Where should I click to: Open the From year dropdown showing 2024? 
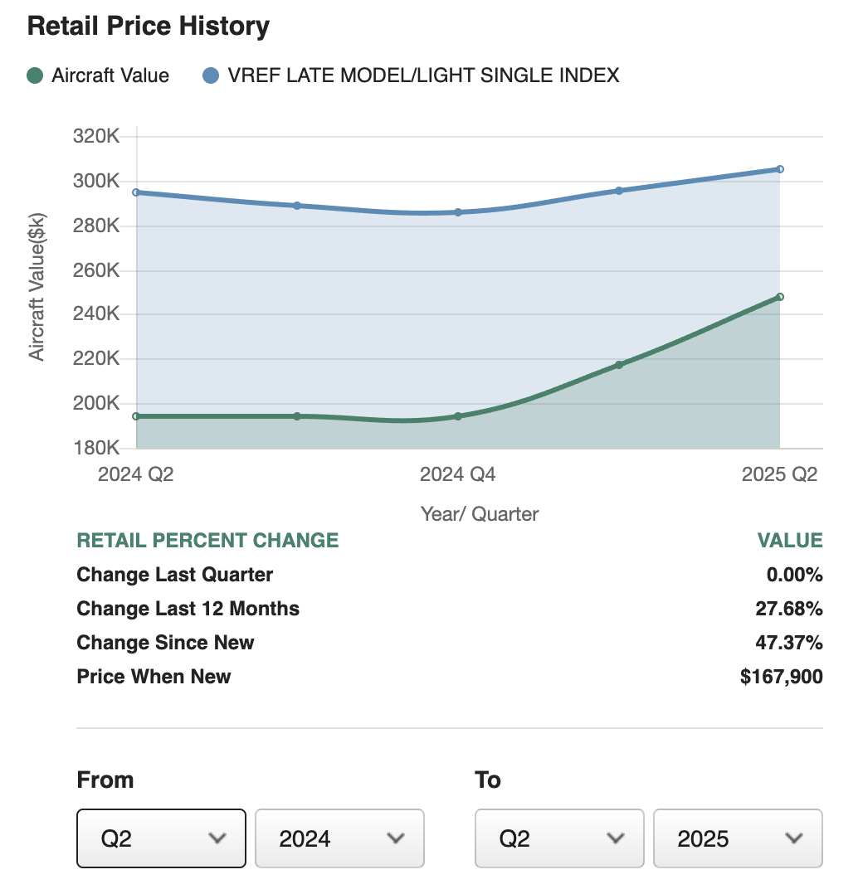[x=339, y=838]
